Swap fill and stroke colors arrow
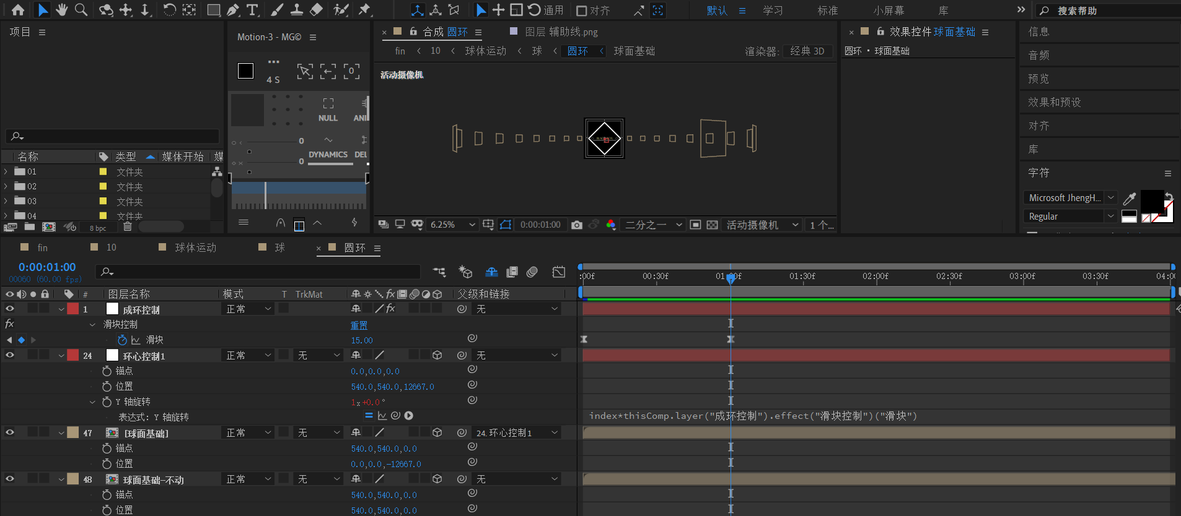 (x=1169, y=196)
